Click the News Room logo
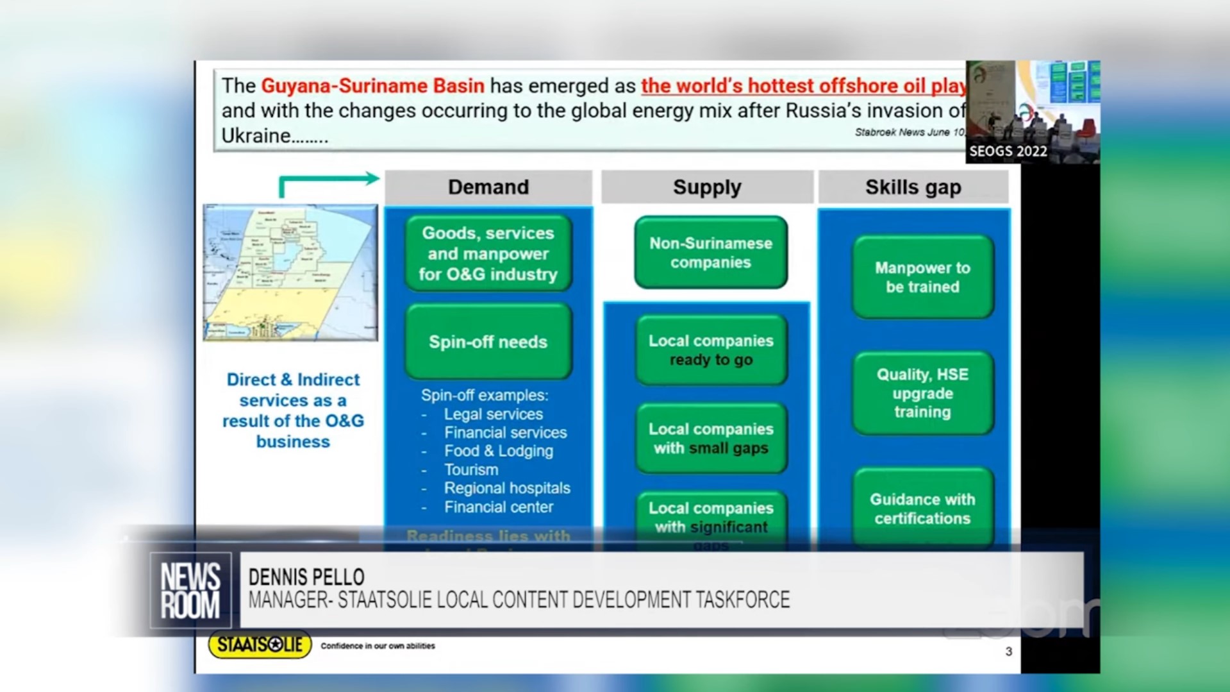 190,590
